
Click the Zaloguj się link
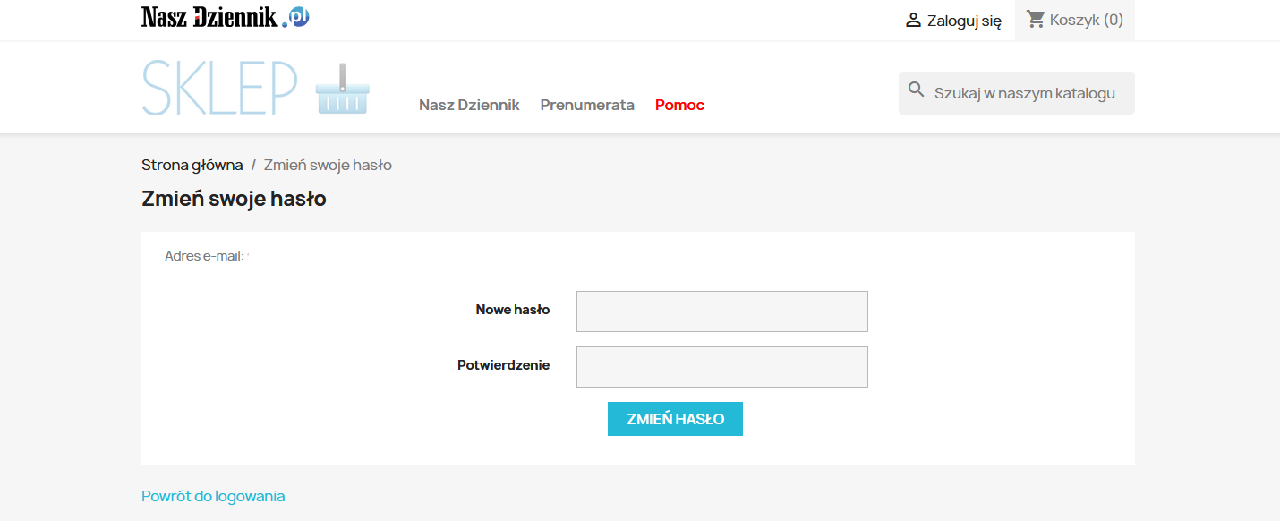(961, 20)
